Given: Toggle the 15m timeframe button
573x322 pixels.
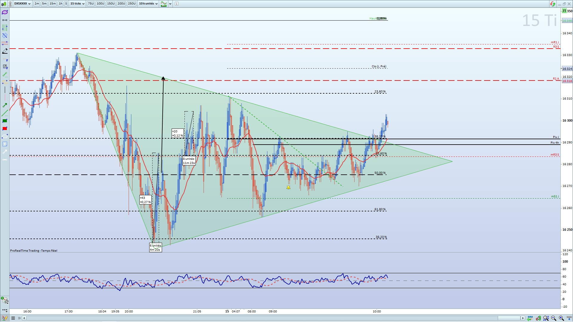Looking at the screenshot, I should point(53,4).
